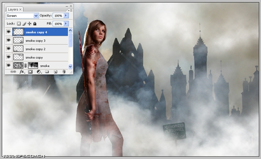Open the Opacity slider arrow

tap(66, 16)
